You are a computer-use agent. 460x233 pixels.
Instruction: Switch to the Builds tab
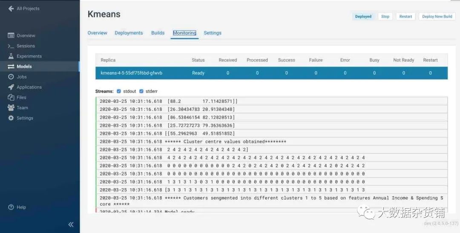click(158, 33)
